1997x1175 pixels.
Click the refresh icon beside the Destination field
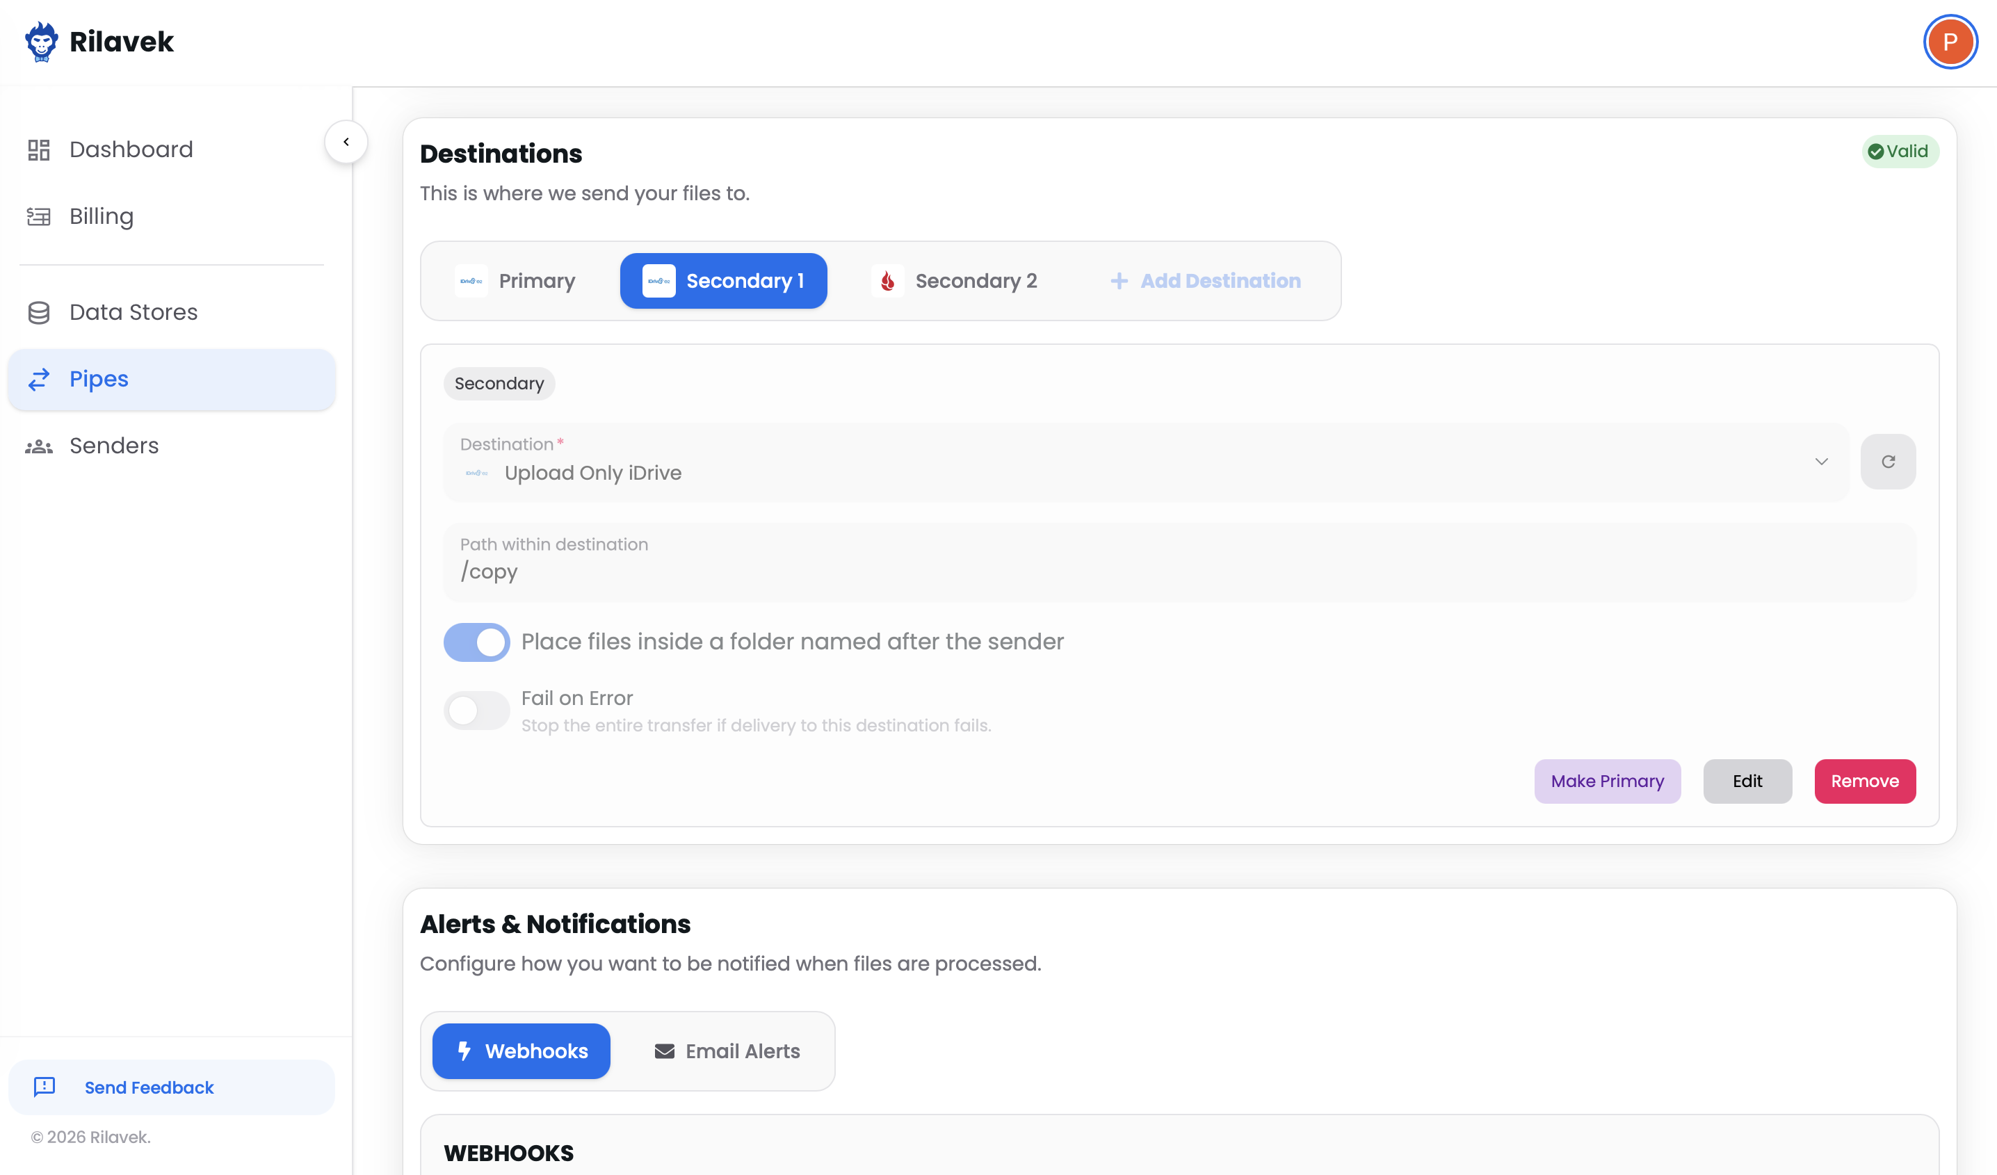tap(1888, 461)
